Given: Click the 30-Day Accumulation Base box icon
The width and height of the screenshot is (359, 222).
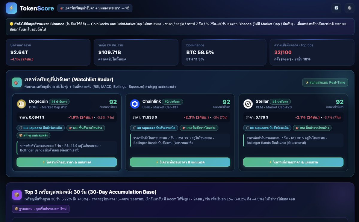Looking at the screenshot, I should (17, 195).
